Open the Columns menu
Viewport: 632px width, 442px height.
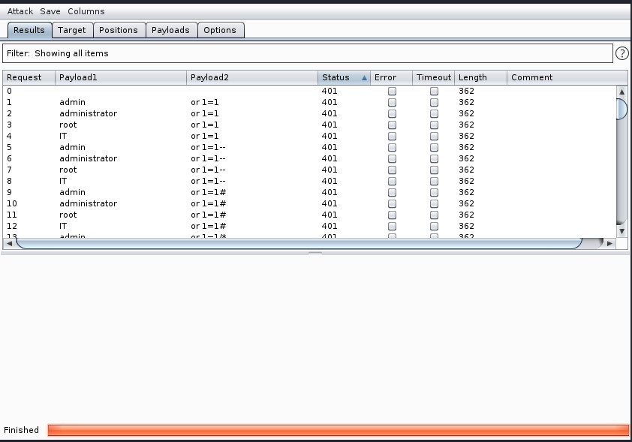86,11
